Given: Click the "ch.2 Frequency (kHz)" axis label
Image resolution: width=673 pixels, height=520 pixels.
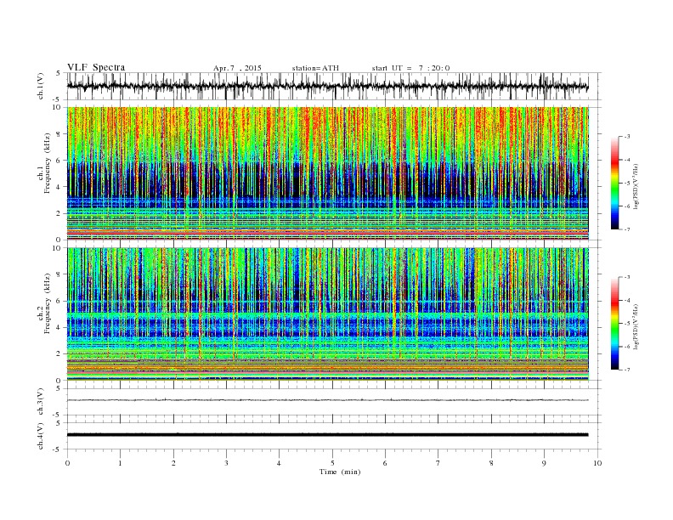Looking at the screenshot, I should pyautogui.click(x=45, y=302).
